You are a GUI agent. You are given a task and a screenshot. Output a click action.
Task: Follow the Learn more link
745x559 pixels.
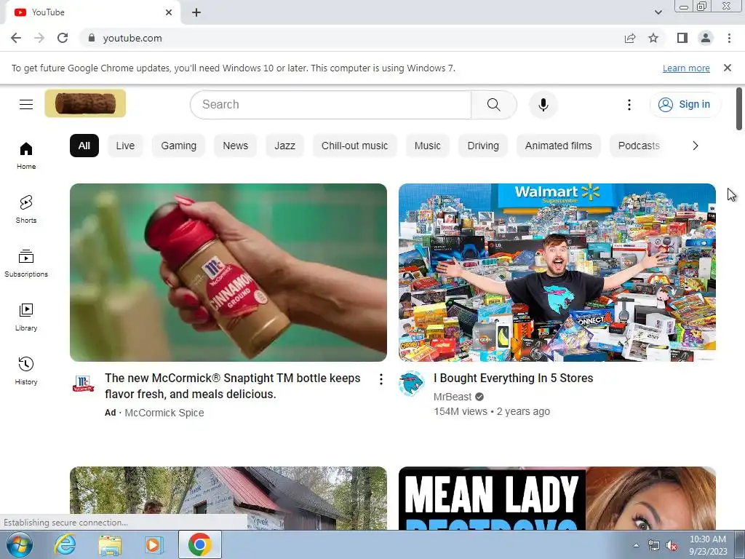[686, 68]
